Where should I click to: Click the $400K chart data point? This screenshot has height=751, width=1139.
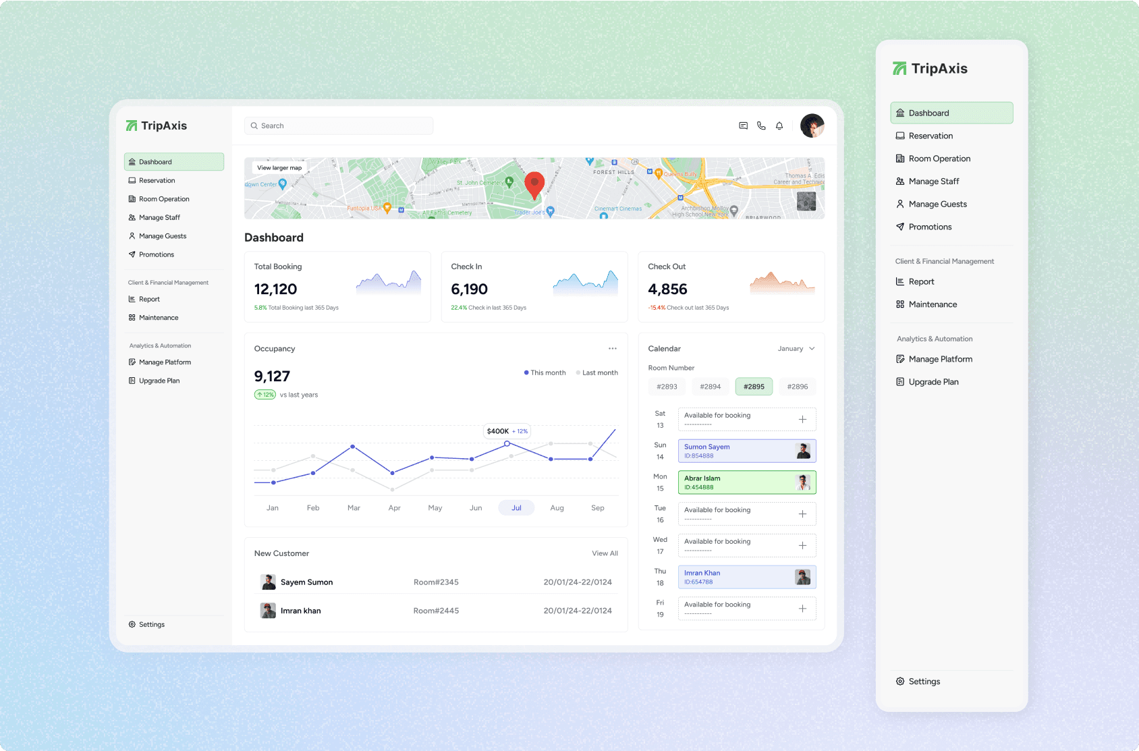(507, 443)
